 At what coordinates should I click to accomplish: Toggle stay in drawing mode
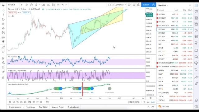[x=3, y=63]
